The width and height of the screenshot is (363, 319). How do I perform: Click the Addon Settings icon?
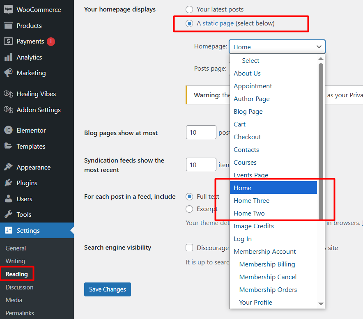tap(8, 110)
